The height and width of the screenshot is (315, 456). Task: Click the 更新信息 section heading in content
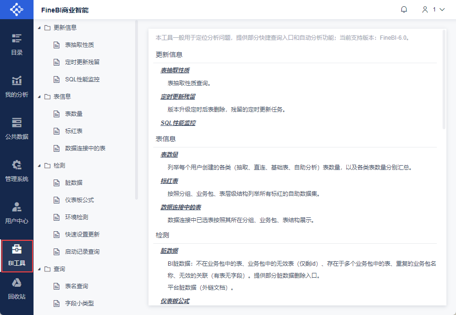coord(169,55)
